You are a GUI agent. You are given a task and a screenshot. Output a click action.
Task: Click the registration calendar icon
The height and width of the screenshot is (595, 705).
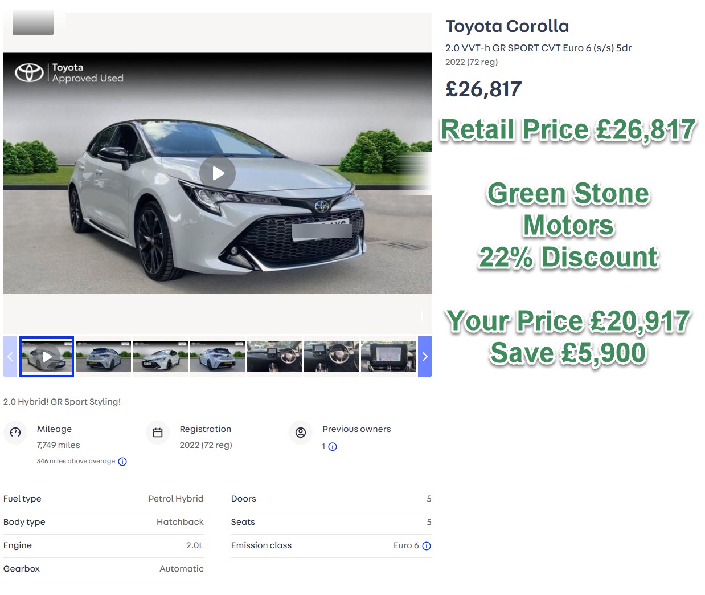tap(158, 433)
